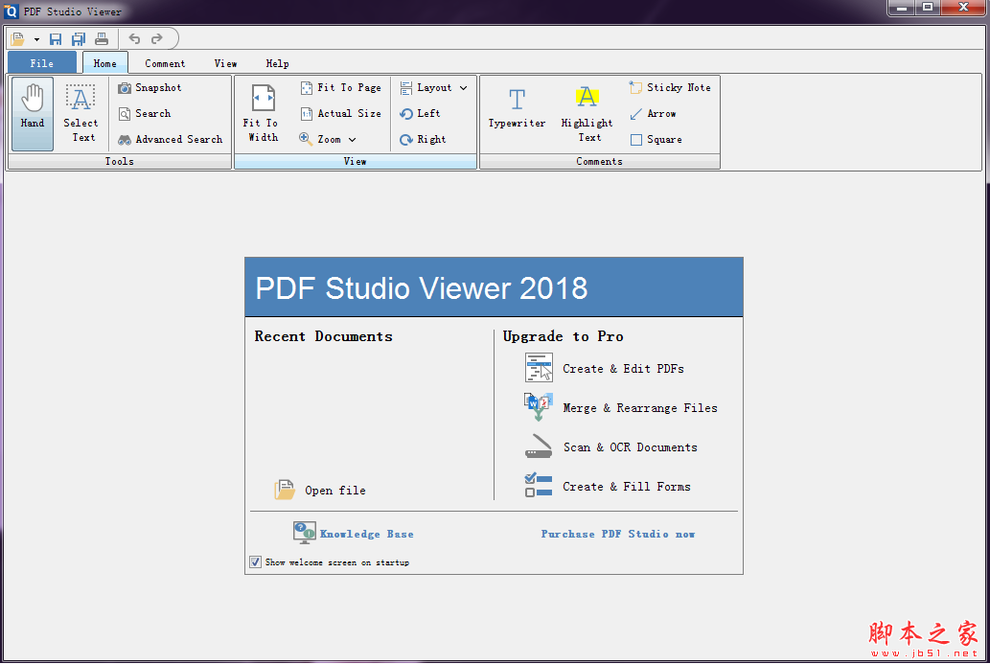Select the Hand tool
Viewport: 990px width, 664px height.
point(33,112)
